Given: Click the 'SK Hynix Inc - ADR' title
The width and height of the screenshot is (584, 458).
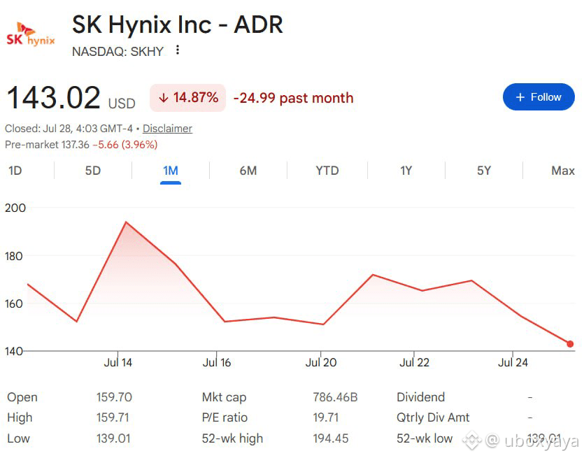Looking at the screenshot, I should (x=177, y=24).
